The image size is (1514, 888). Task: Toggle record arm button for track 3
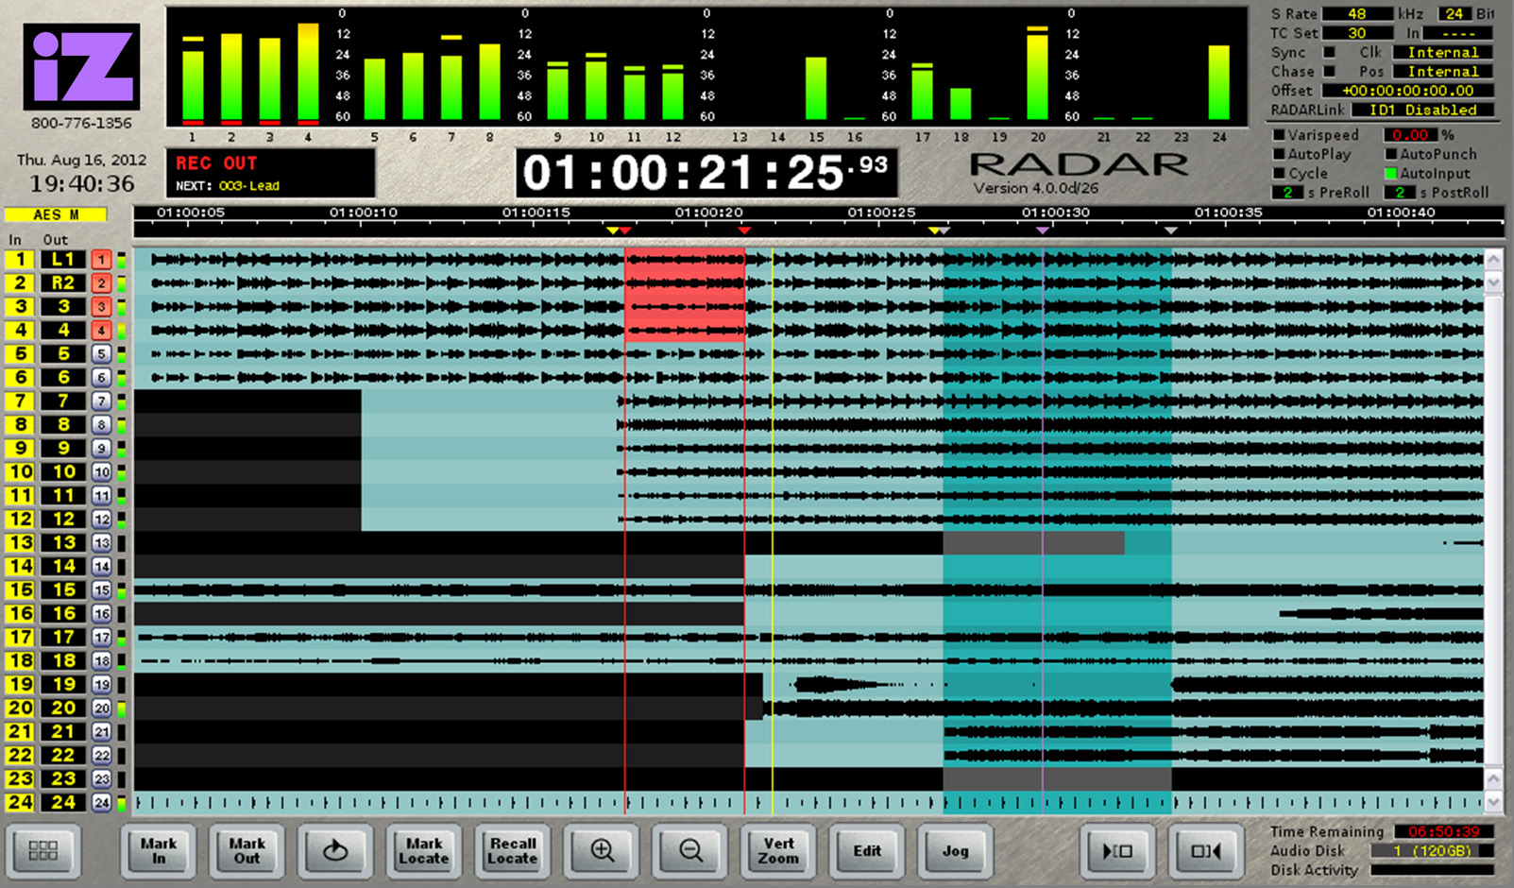101,307
